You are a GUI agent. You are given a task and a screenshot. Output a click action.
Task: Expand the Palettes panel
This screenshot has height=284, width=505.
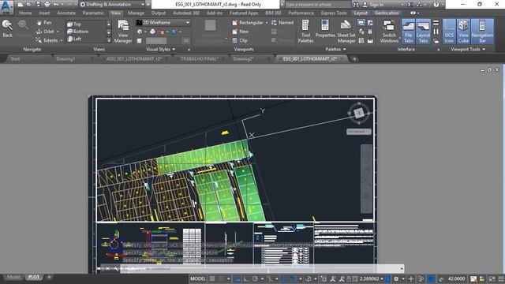click(335, 49)
